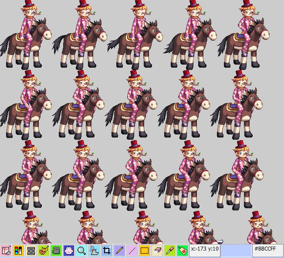
Task: Open the movie camera animation icon
Action: pos(56,251)
